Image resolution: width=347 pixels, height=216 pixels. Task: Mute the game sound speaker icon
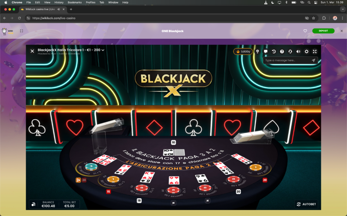tap(298, 51)
